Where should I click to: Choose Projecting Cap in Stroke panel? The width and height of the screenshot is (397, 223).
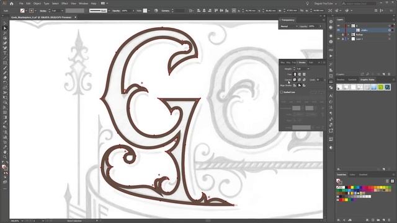tap(304, 74)
